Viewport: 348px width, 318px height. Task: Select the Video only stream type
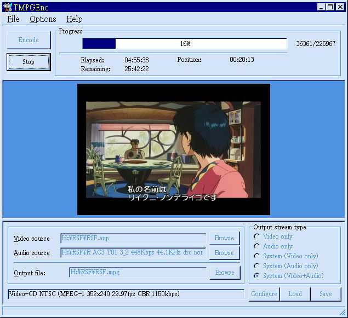pyautogui.click(x=256, y=236)
